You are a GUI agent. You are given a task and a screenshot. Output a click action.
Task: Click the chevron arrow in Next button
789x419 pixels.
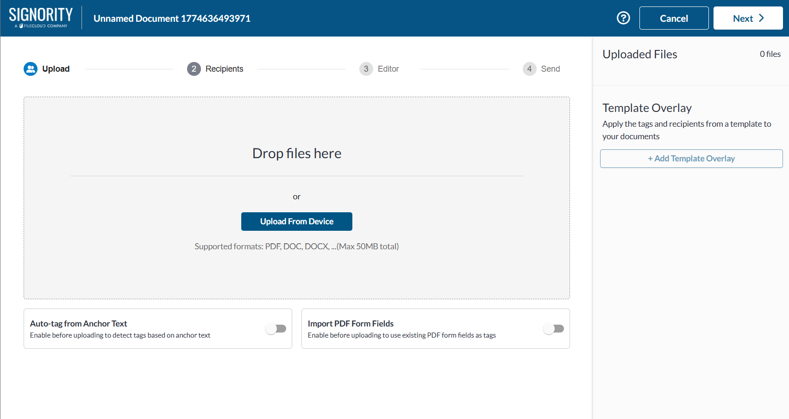761,18
